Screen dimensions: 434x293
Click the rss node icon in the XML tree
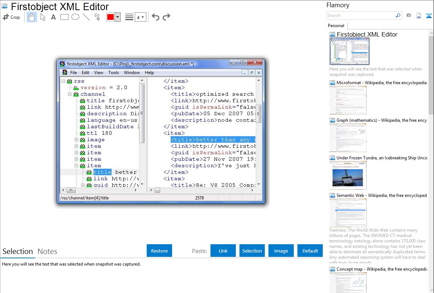coord(70,81)
